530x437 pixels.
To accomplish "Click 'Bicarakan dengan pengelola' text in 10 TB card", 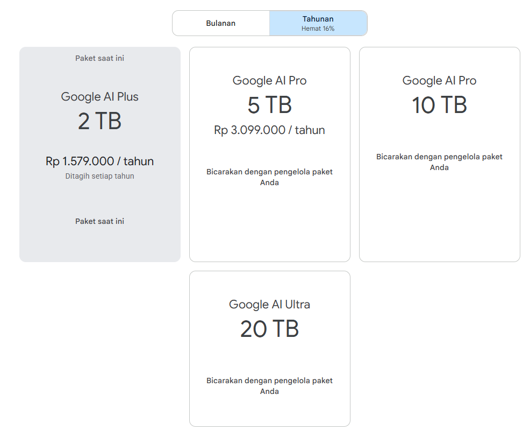I will (x=439, y=162).
